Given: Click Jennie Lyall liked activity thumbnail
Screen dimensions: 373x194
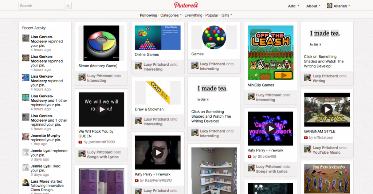Looking at the screenshot, I should pos(26,167).
